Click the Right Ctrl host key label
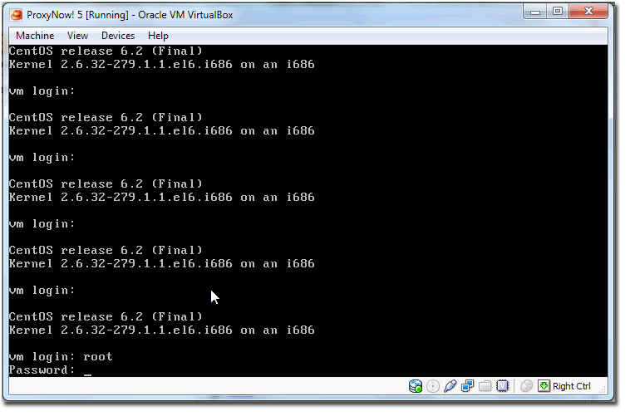 coord(571,386)
